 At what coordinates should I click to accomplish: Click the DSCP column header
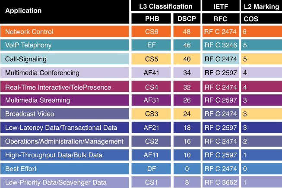tap(187, 19)
